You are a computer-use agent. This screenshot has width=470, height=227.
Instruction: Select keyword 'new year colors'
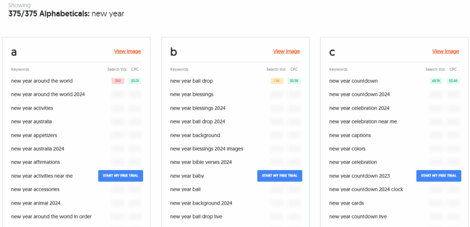(347, 149)
